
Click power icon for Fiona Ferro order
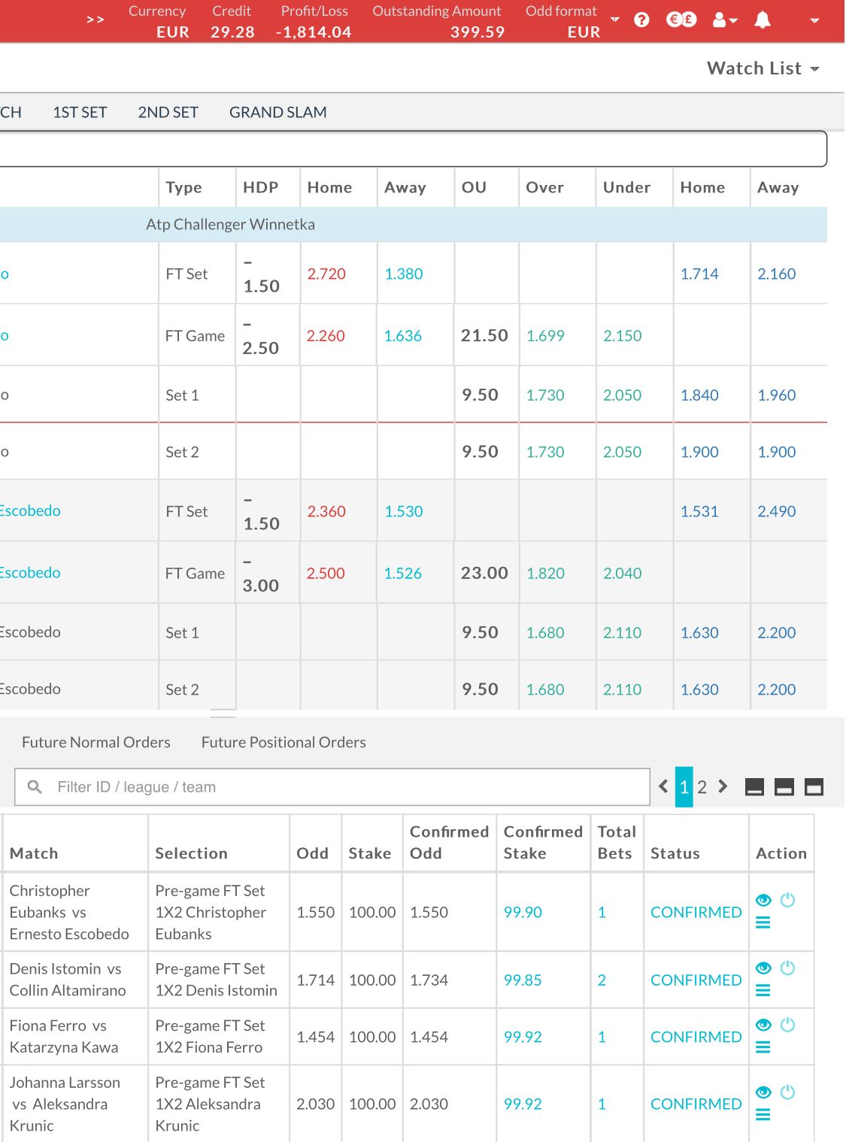click(787, 1024)
